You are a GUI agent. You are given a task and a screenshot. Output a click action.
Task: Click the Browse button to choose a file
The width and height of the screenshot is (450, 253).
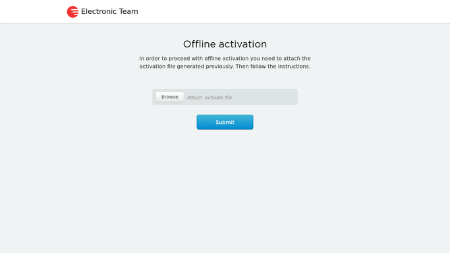point(169,97)
